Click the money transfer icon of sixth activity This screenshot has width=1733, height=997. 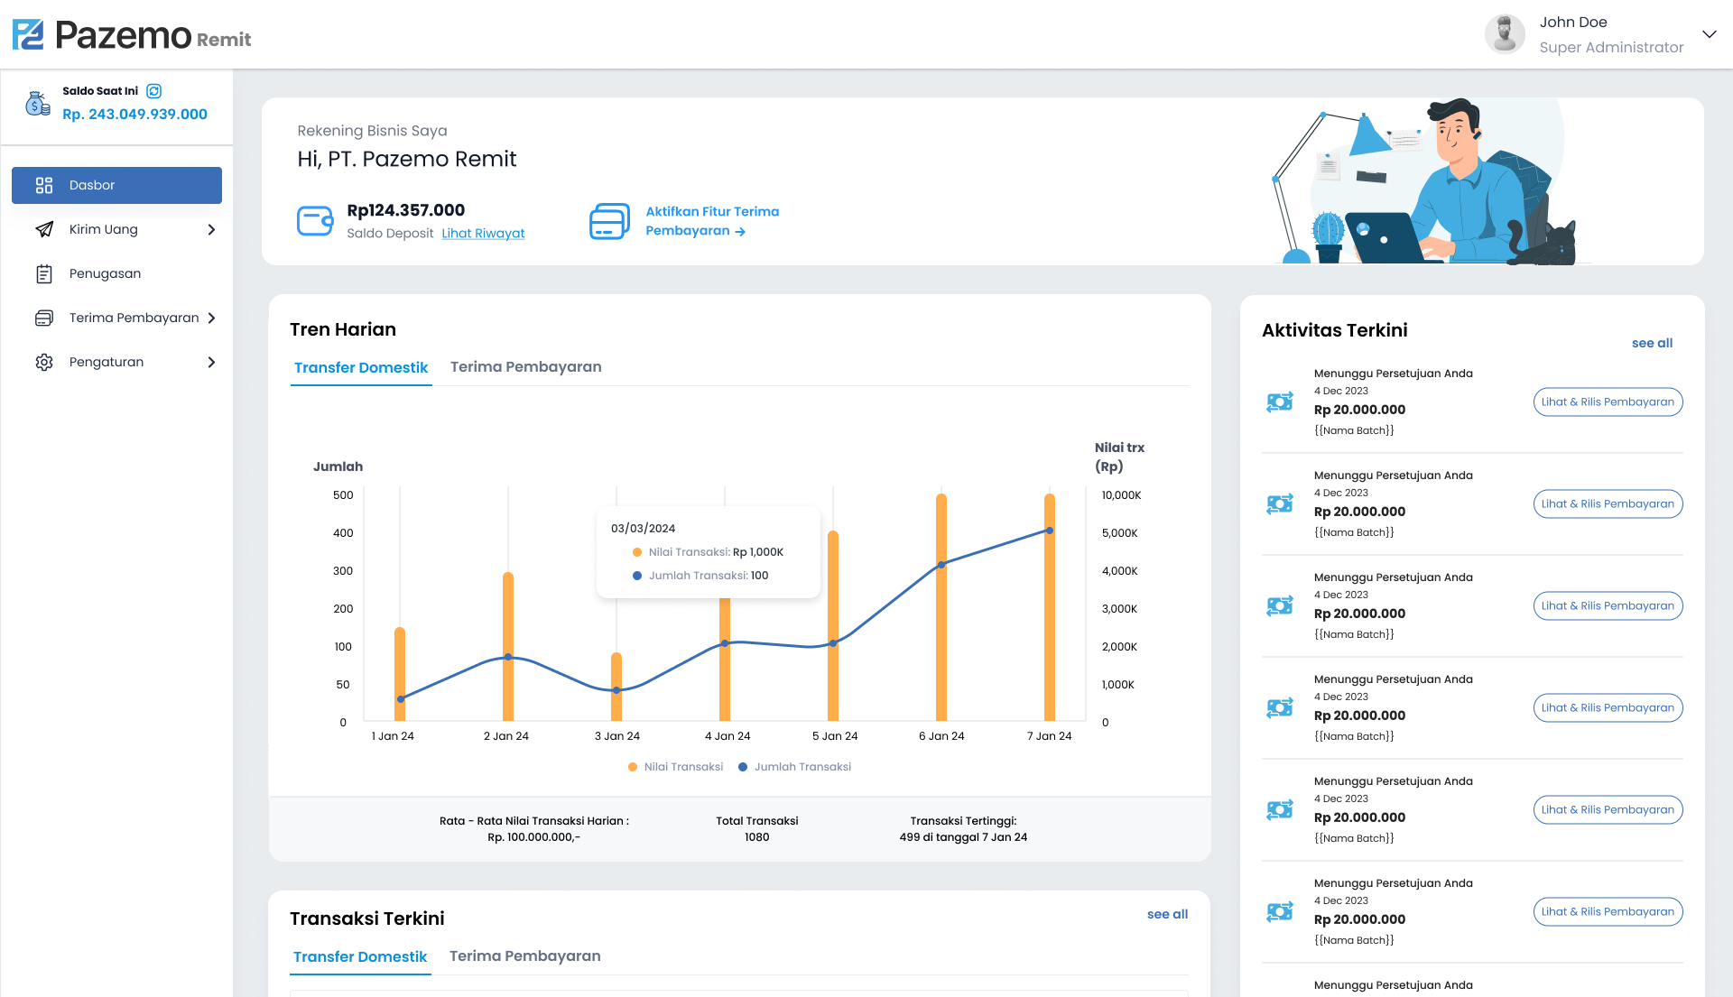tap(1280, 912)
